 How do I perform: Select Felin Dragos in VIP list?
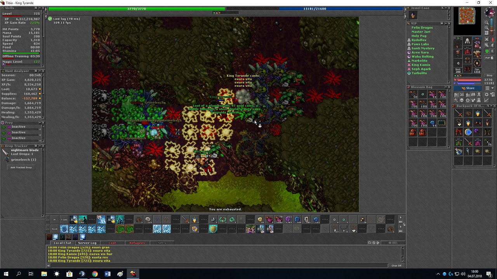[x=422, y=28]
